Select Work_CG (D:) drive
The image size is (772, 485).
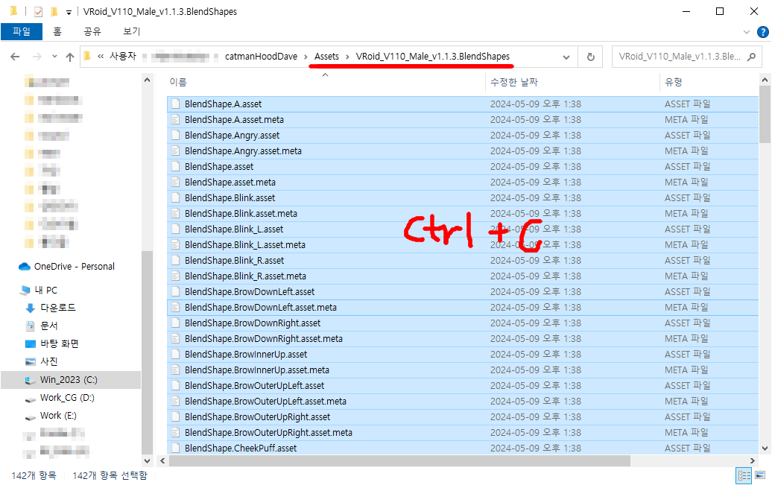67,398
